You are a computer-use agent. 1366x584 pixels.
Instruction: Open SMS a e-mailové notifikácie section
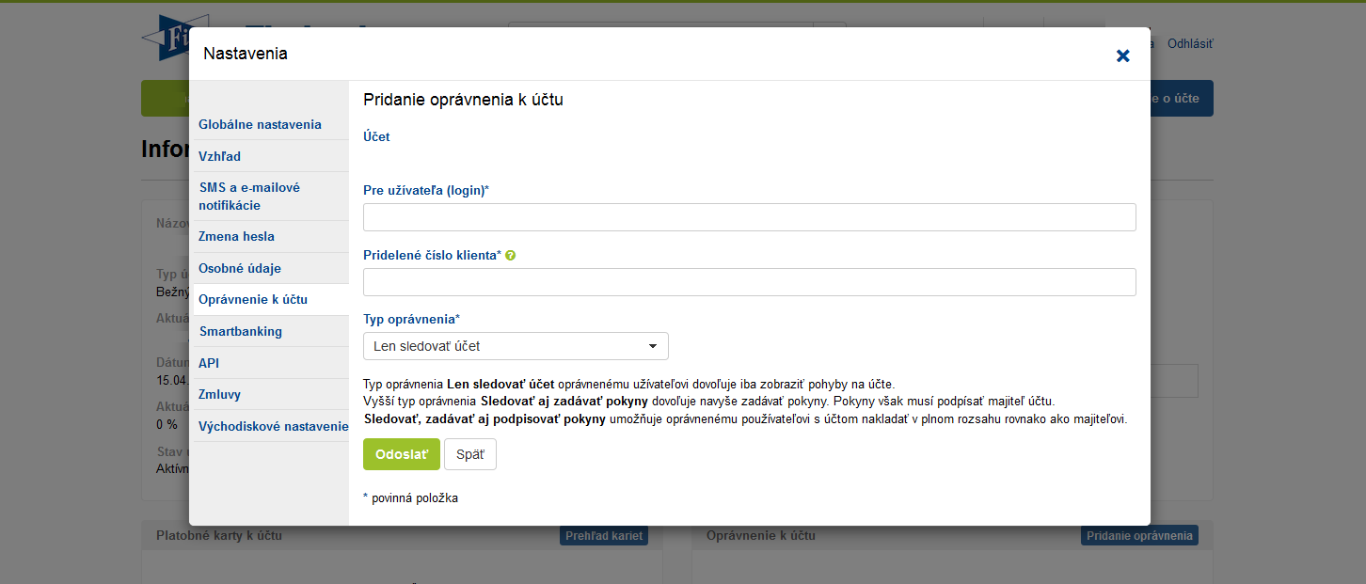point(249,196)
